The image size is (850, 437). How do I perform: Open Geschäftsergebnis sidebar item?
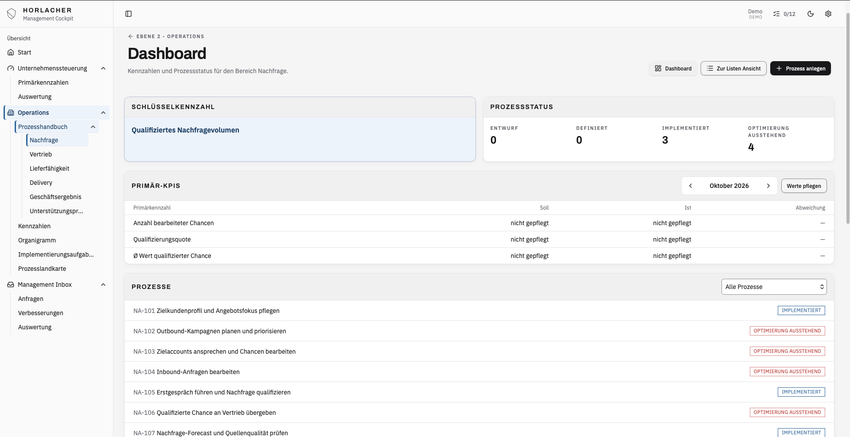click(x=55, y=197)
